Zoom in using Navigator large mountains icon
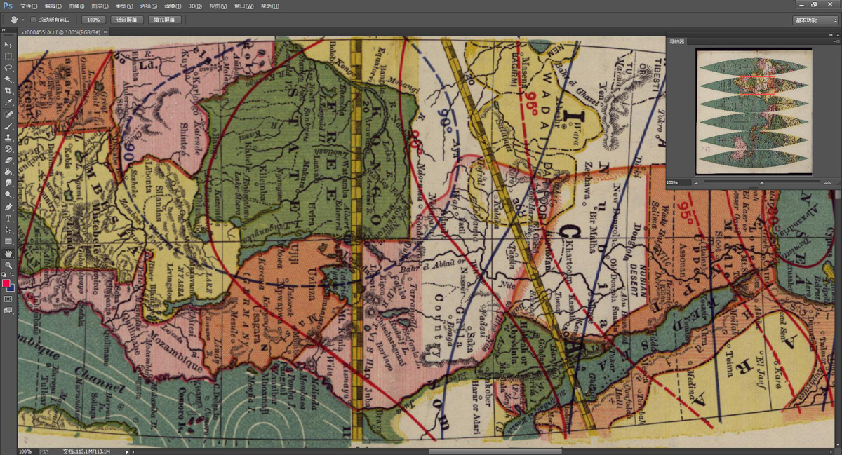Viewport: 842px width, 455px height. tap(828, 182)
